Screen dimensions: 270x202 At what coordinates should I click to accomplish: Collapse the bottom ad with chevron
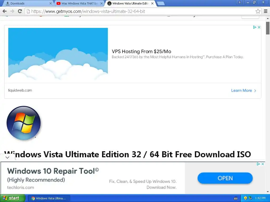7,157
